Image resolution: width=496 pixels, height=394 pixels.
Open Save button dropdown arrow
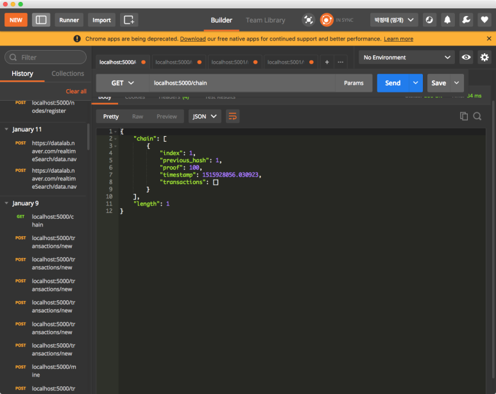457,83
